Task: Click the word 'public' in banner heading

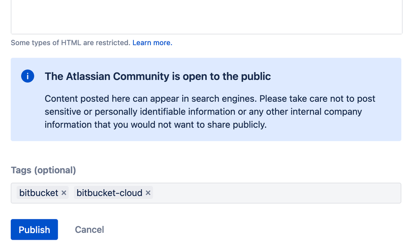Action: [x=255, y=76]
